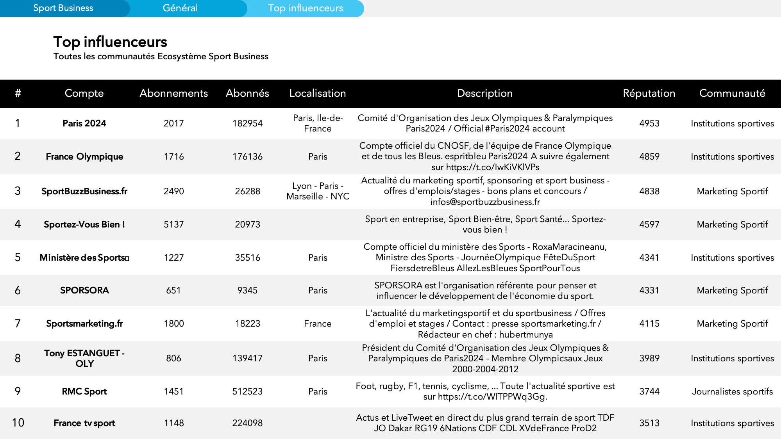This screenshot has width=781, height=439.
Task: Click the Réputation column header
Action: coord(649,93)
